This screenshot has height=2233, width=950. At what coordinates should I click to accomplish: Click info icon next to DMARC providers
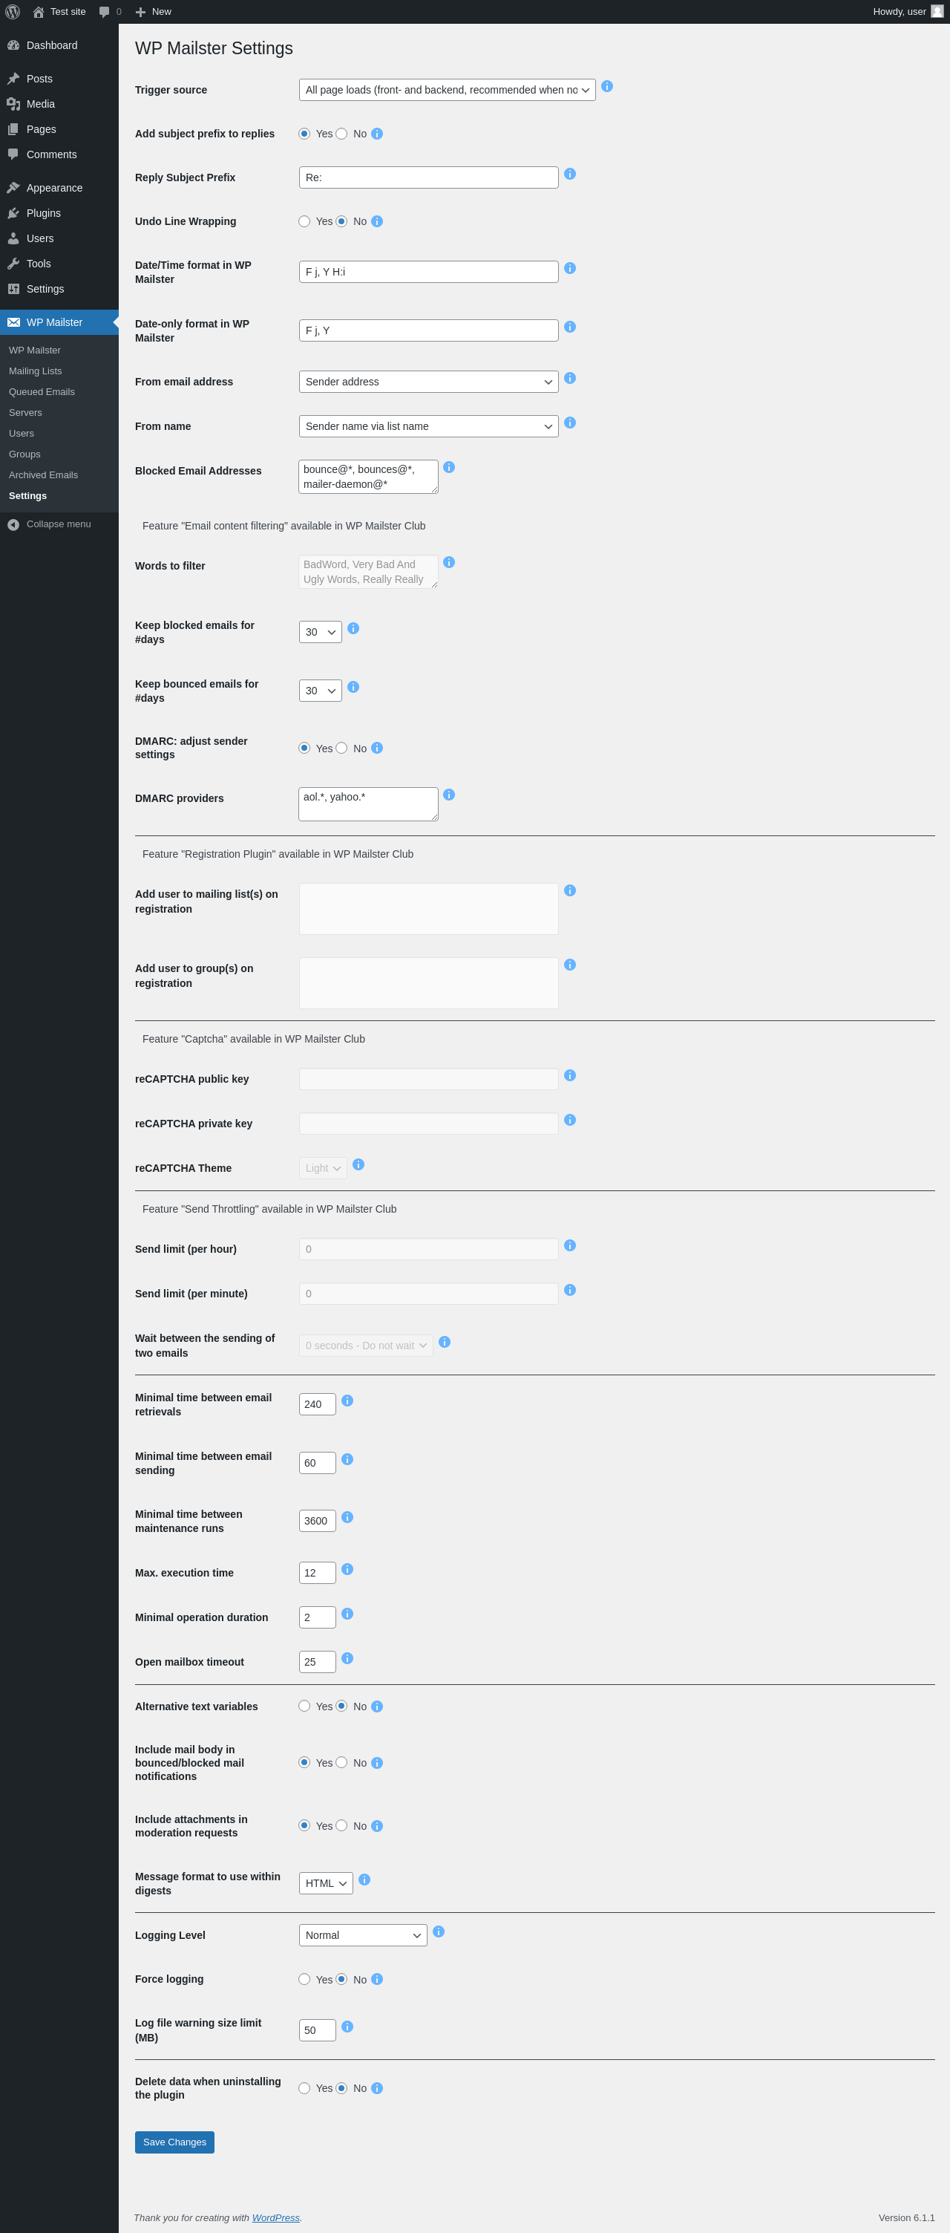(448, 795)
